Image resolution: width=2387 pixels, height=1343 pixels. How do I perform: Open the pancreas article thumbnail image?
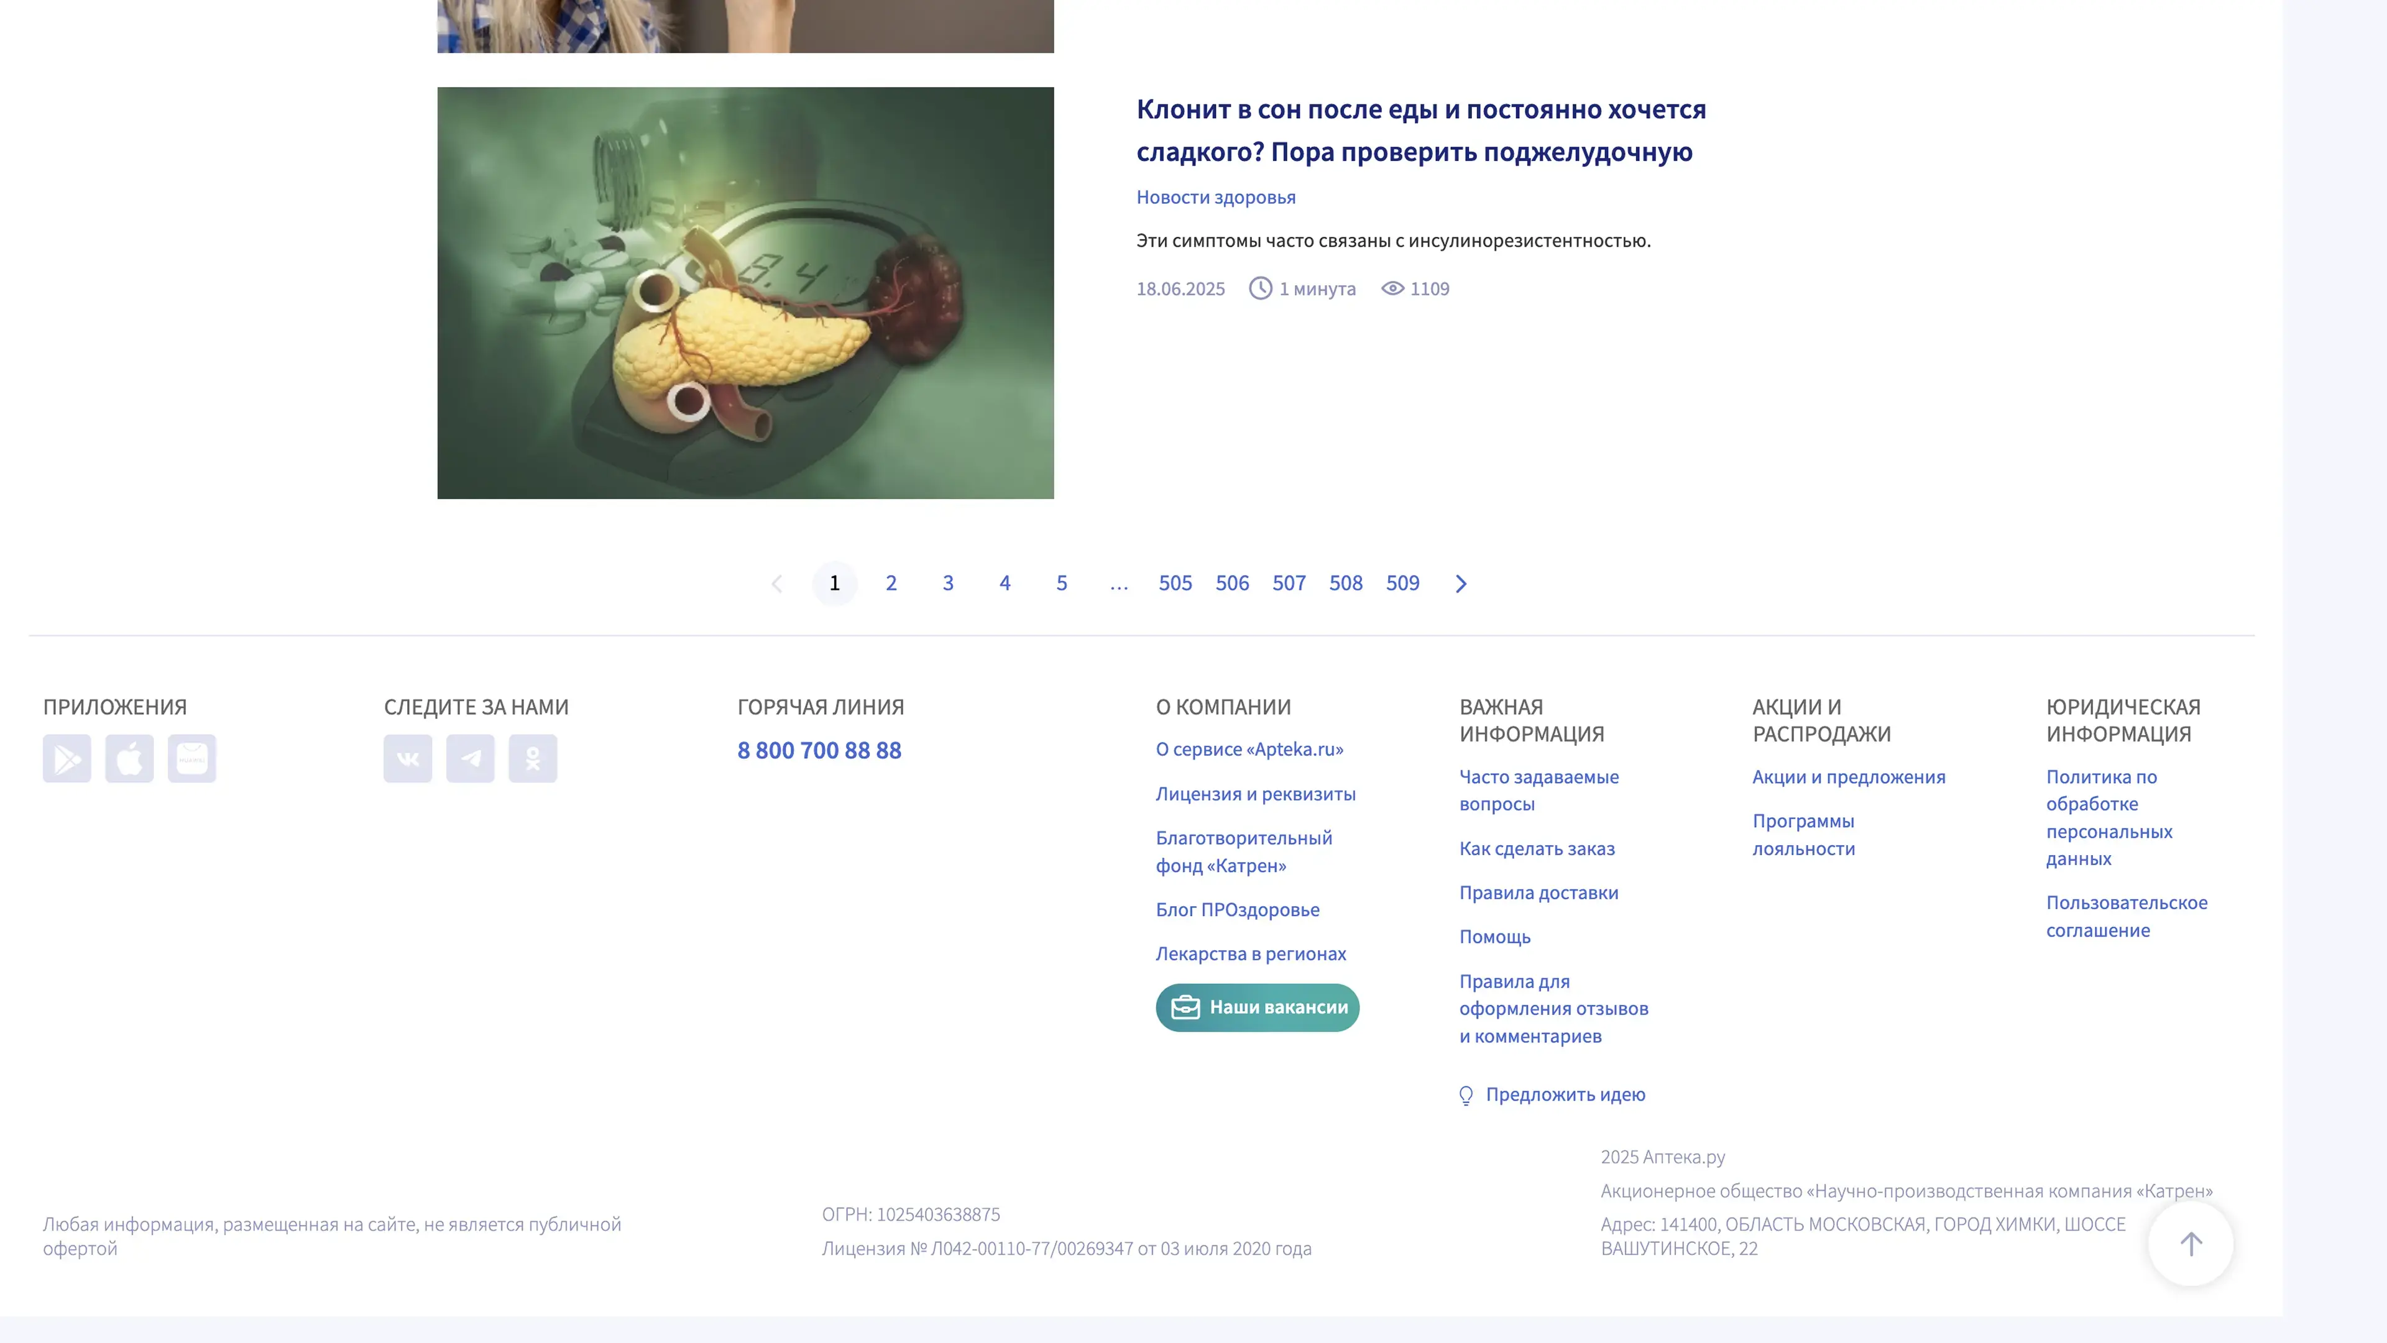point(745,293)
